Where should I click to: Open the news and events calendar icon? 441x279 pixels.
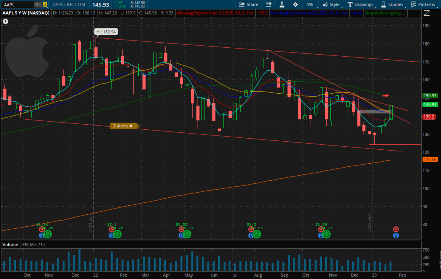coord(269,4)
